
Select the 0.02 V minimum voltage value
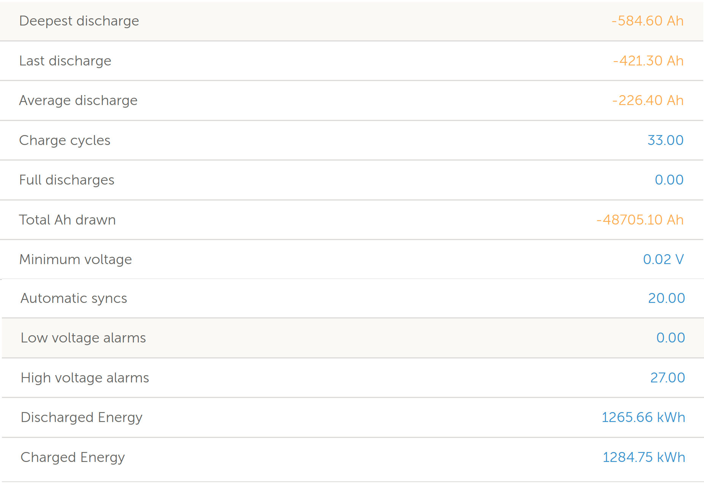click(x=663, y=260)
